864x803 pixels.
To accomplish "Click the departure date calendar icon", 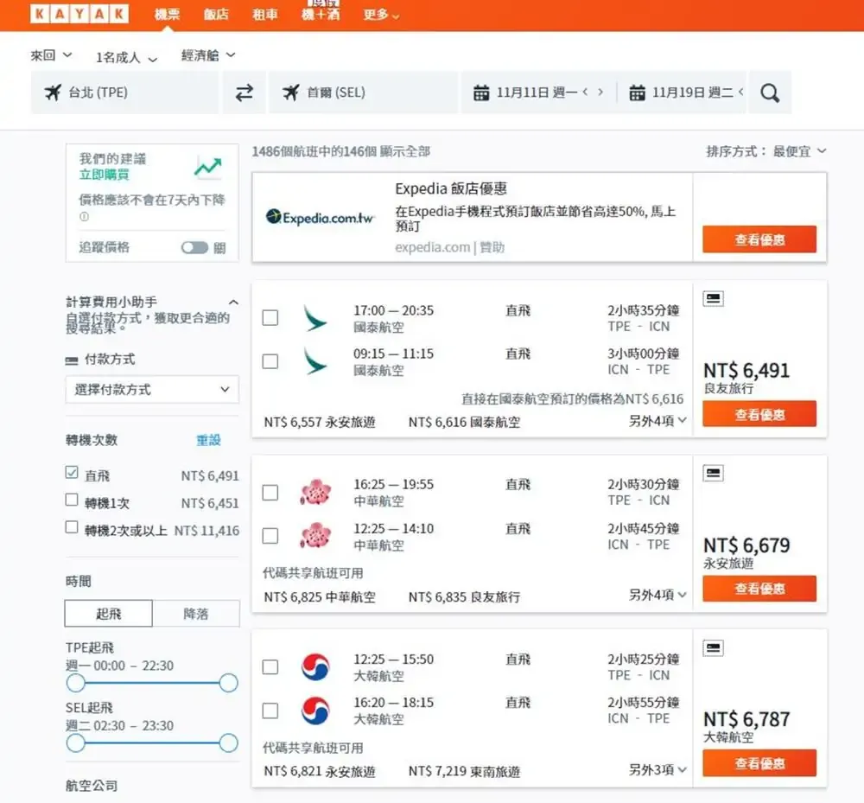I will point(481,92).
